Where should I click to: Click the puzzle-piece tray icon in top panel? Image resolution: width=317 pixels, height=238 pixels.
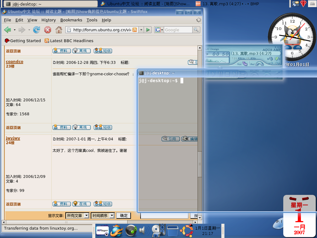(x=295, y=4)
